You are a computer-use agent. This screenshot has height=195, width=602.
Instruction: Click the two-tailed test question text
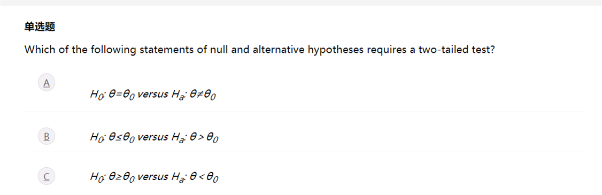pyautogui.click(x=259, y=50)
